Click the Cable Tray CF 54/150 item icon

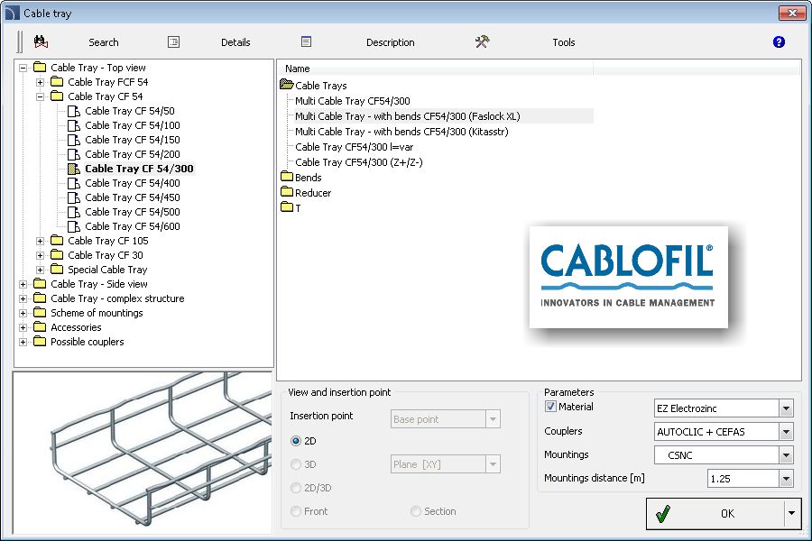pyautogui.click(x=74, y=140)
